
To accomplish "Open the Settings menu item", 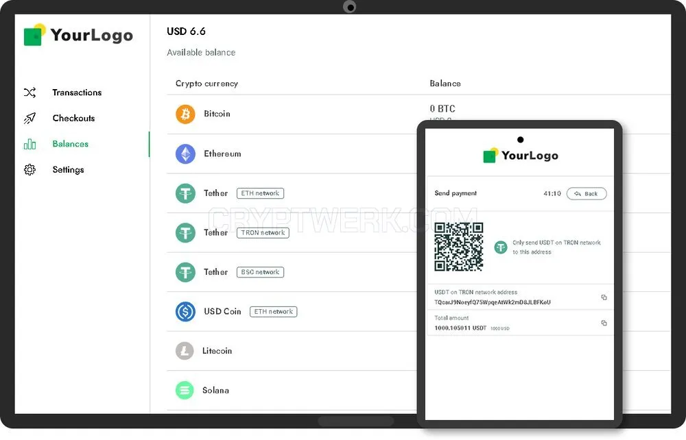I will (x=68, y=169).
